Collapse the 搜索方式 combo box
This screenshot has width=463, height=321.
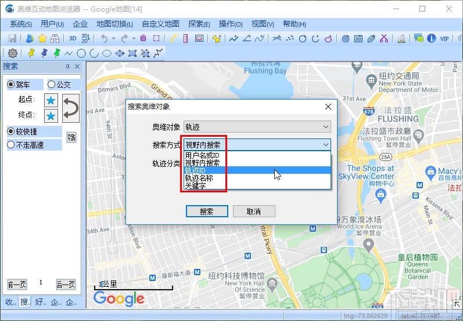[257, 145]
